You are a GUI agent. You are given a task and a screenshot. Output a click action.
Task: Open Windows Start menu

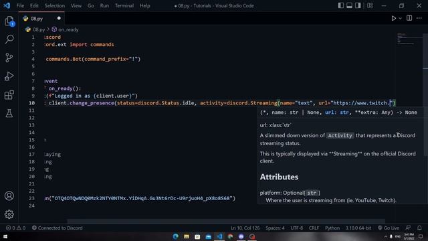[x=5, y=236]
